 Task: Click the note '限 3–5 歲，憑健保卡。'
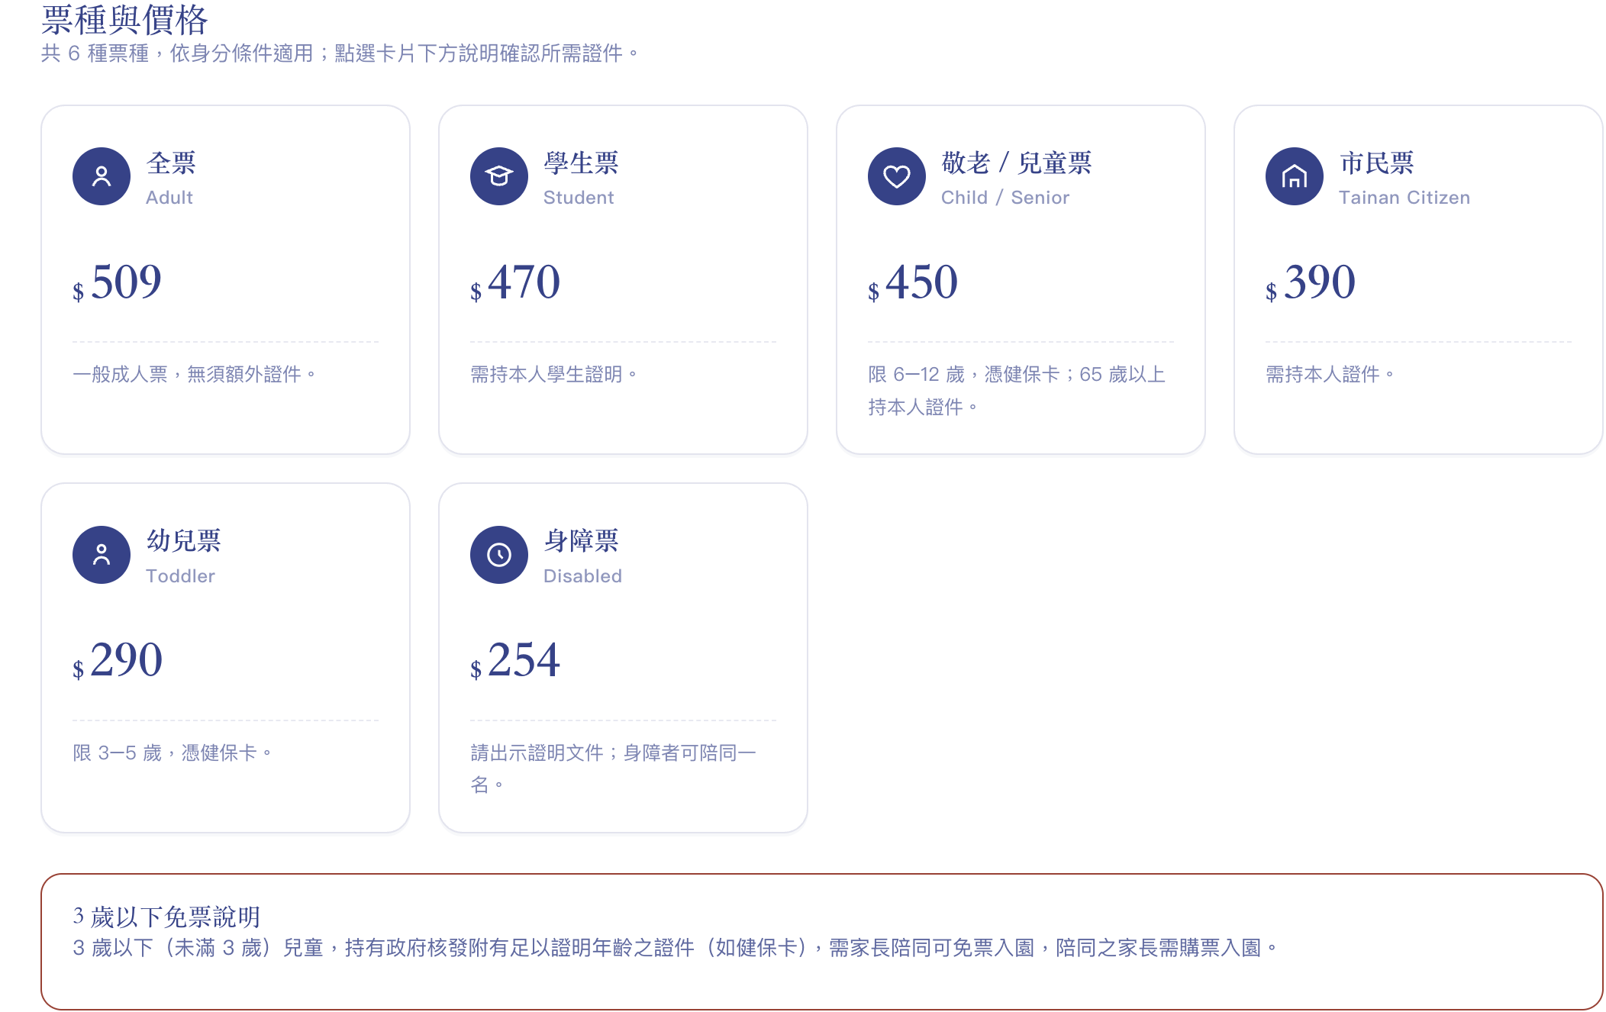tap(173, 753)
